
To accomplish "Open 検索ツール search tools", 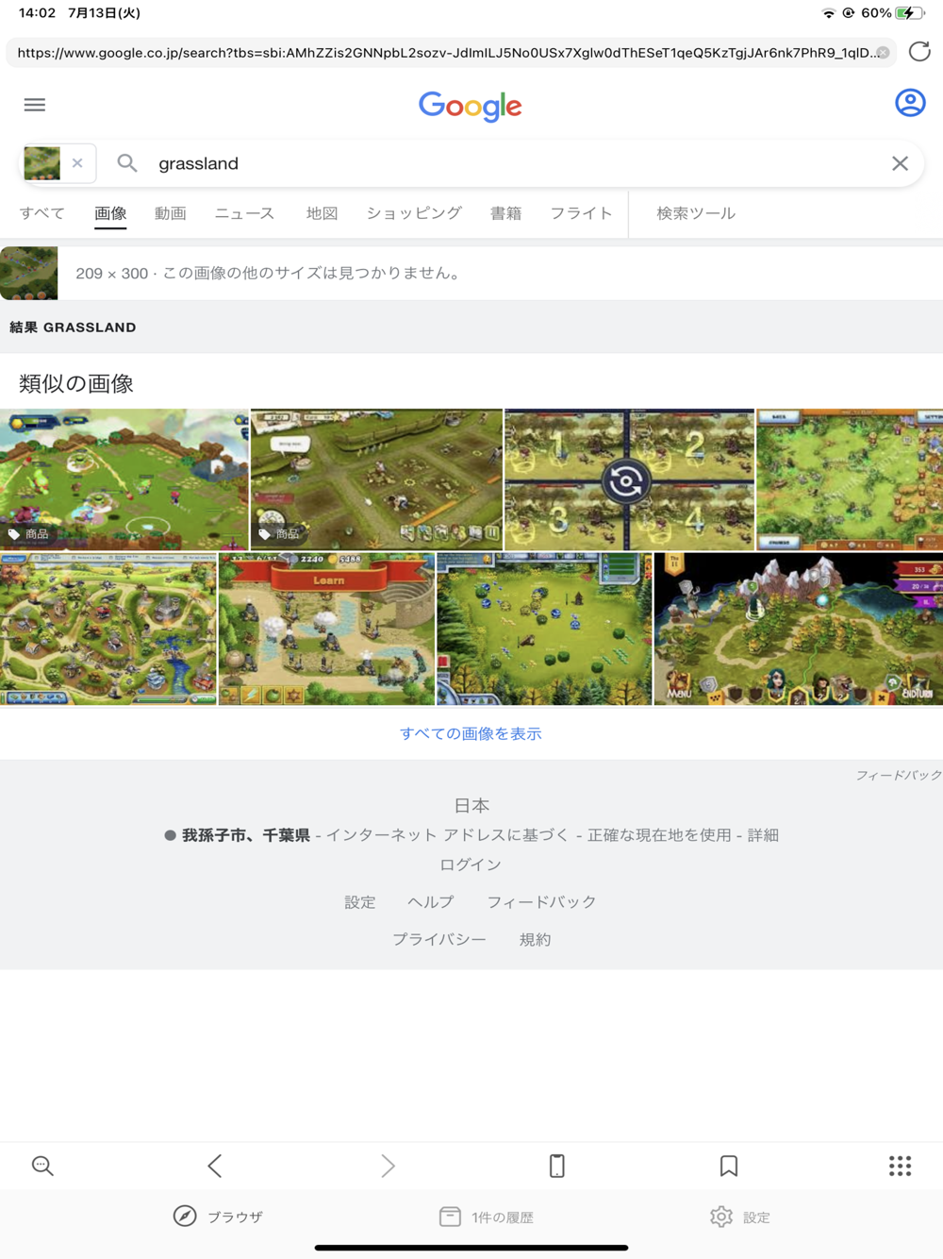I will tap(696, 213).
